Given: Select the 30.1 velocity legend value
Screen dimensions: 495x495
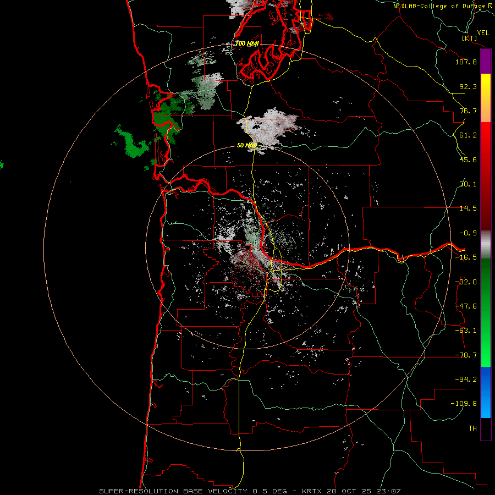Looking at the screenshot, I should [x=468, y=184].
